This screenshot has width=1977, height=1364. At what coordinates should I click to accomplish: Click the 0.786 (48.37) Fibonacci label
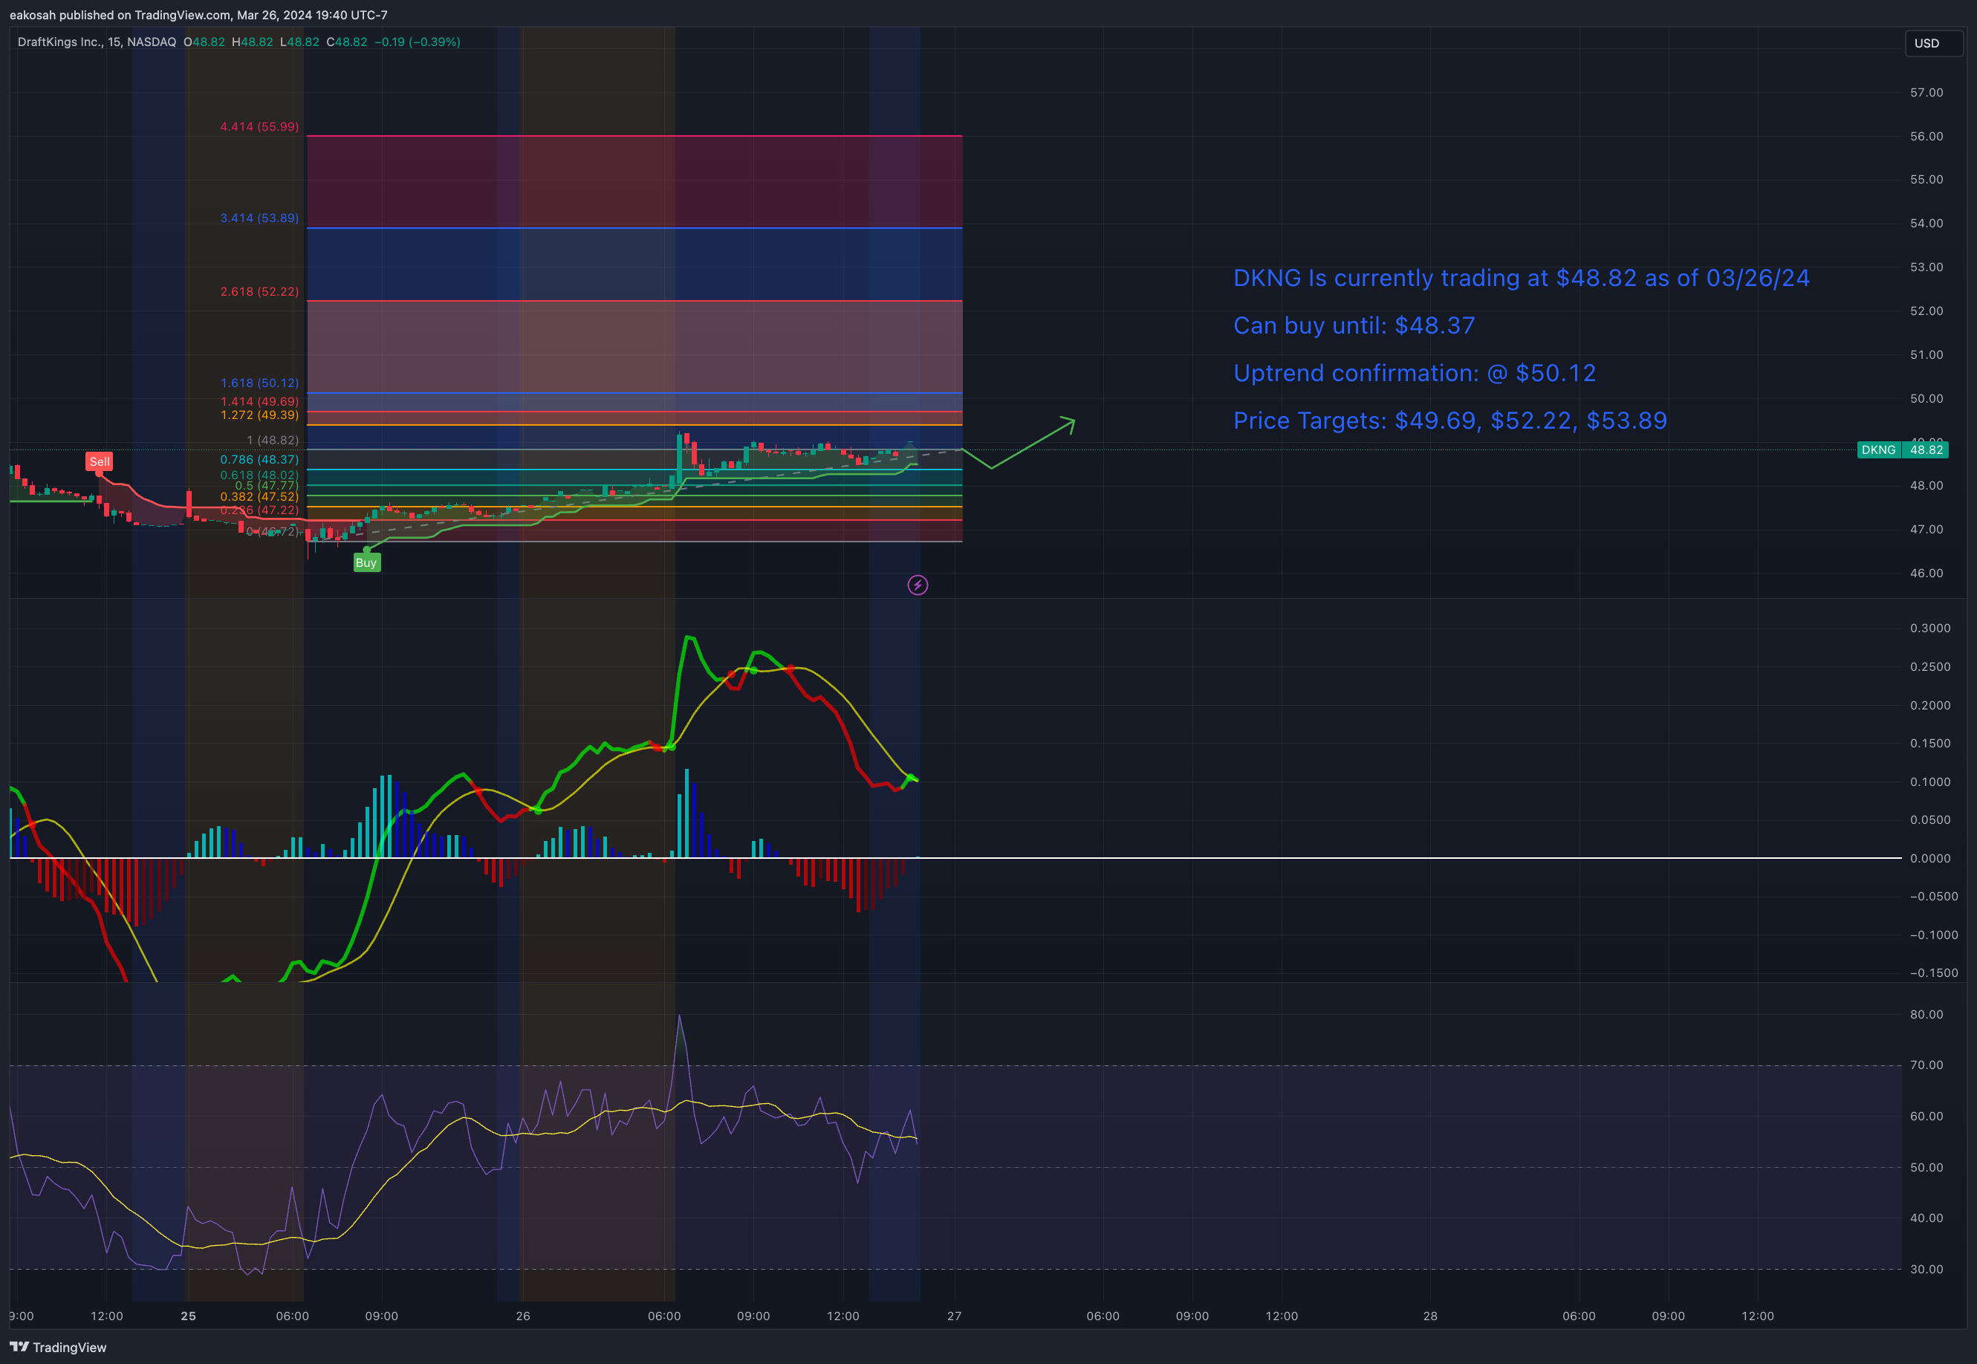tap(260, 459)
